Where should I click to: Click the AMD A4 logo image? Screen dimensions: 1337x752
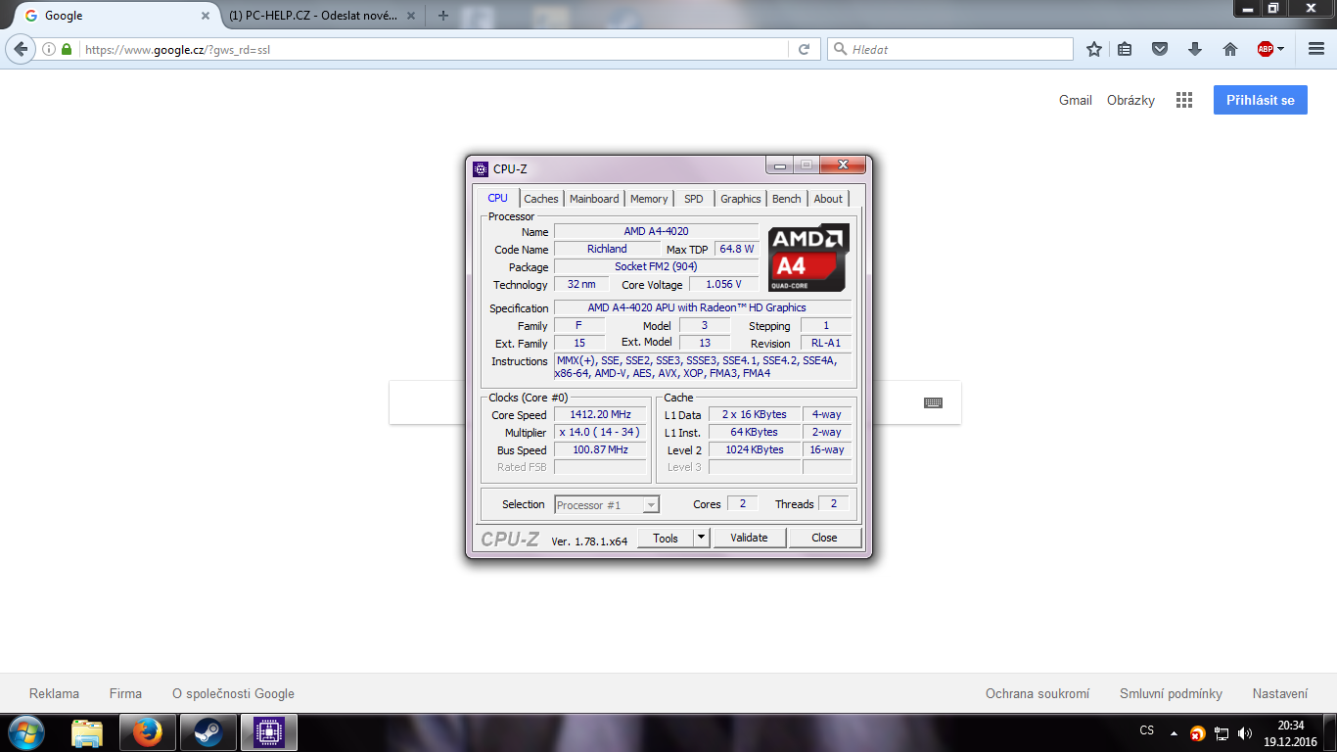808,258
